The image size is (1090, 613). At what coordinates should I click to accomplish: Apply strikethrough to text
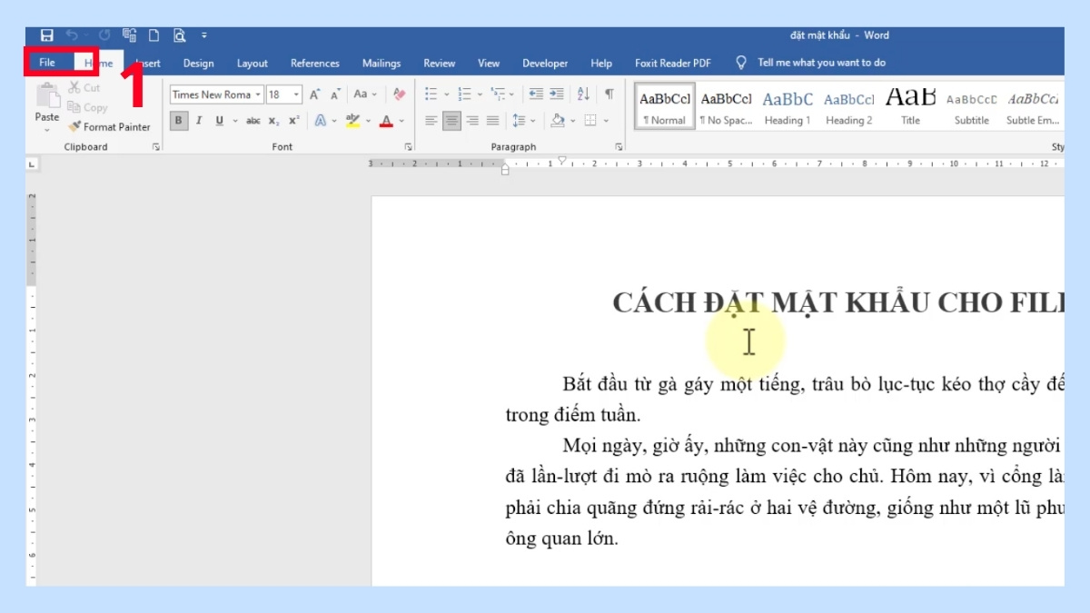253,121
